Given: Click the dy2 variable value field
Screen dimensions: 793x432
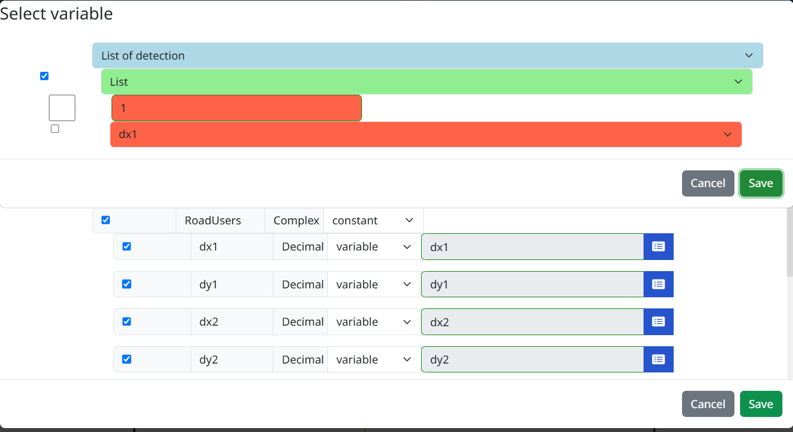Looking at the screenshot, I should pos(533,360).
